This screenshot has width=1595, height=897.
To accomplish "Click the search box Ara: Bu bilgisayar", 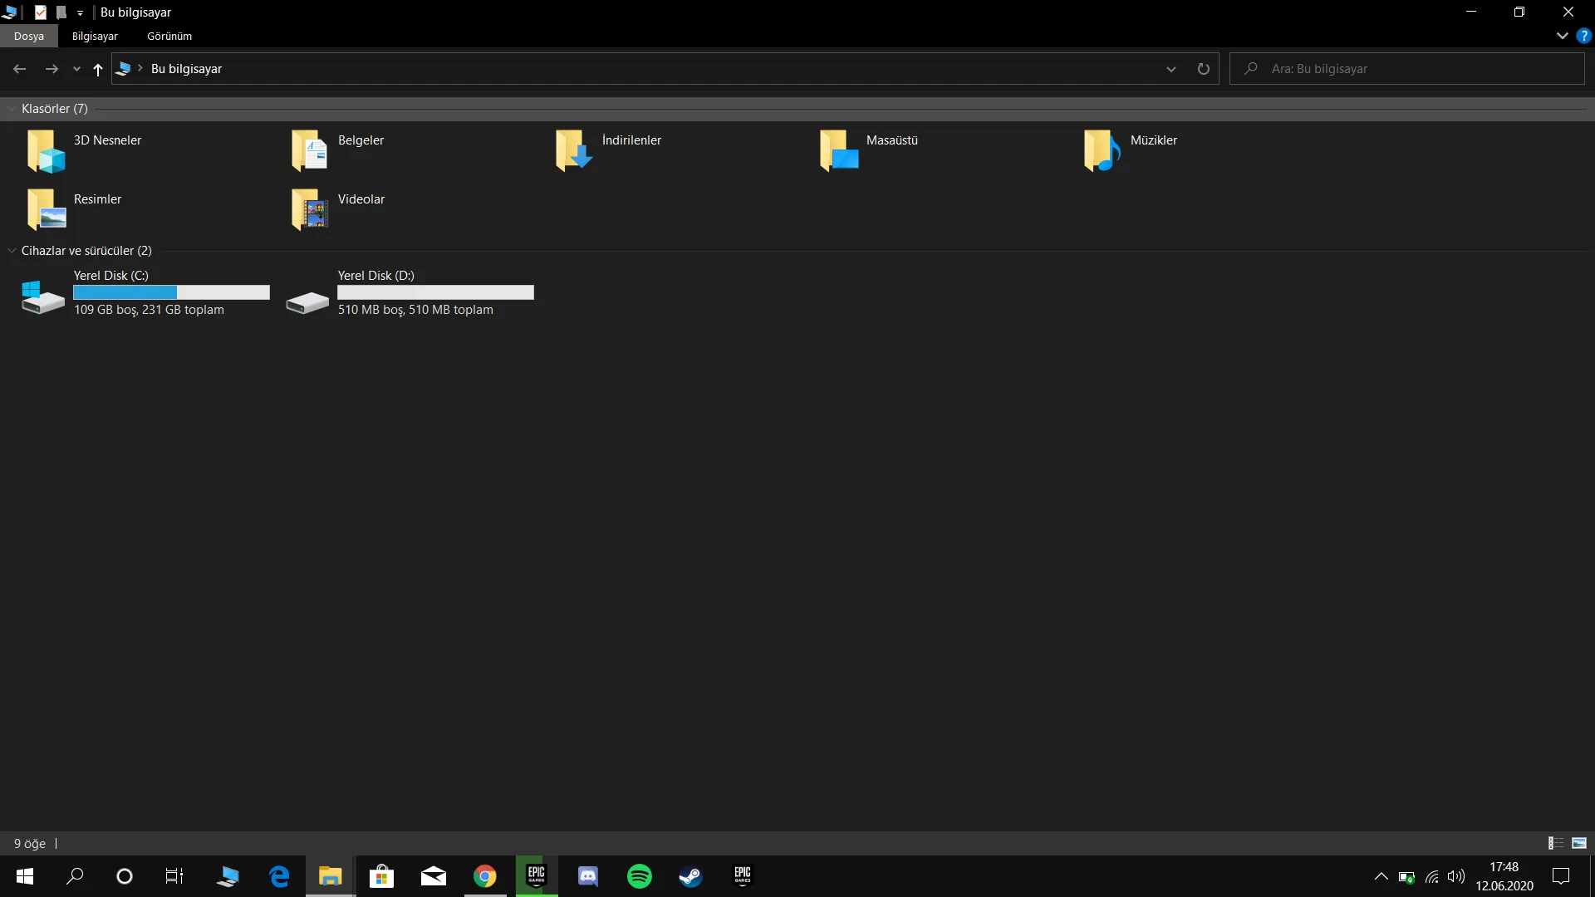I will point(1412,69).
